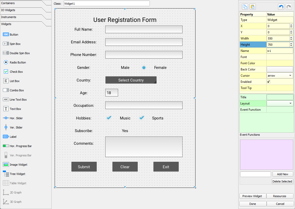Click the Preview Widget button
The height and width of the screenshot is (209, 295).
point(252,196)
